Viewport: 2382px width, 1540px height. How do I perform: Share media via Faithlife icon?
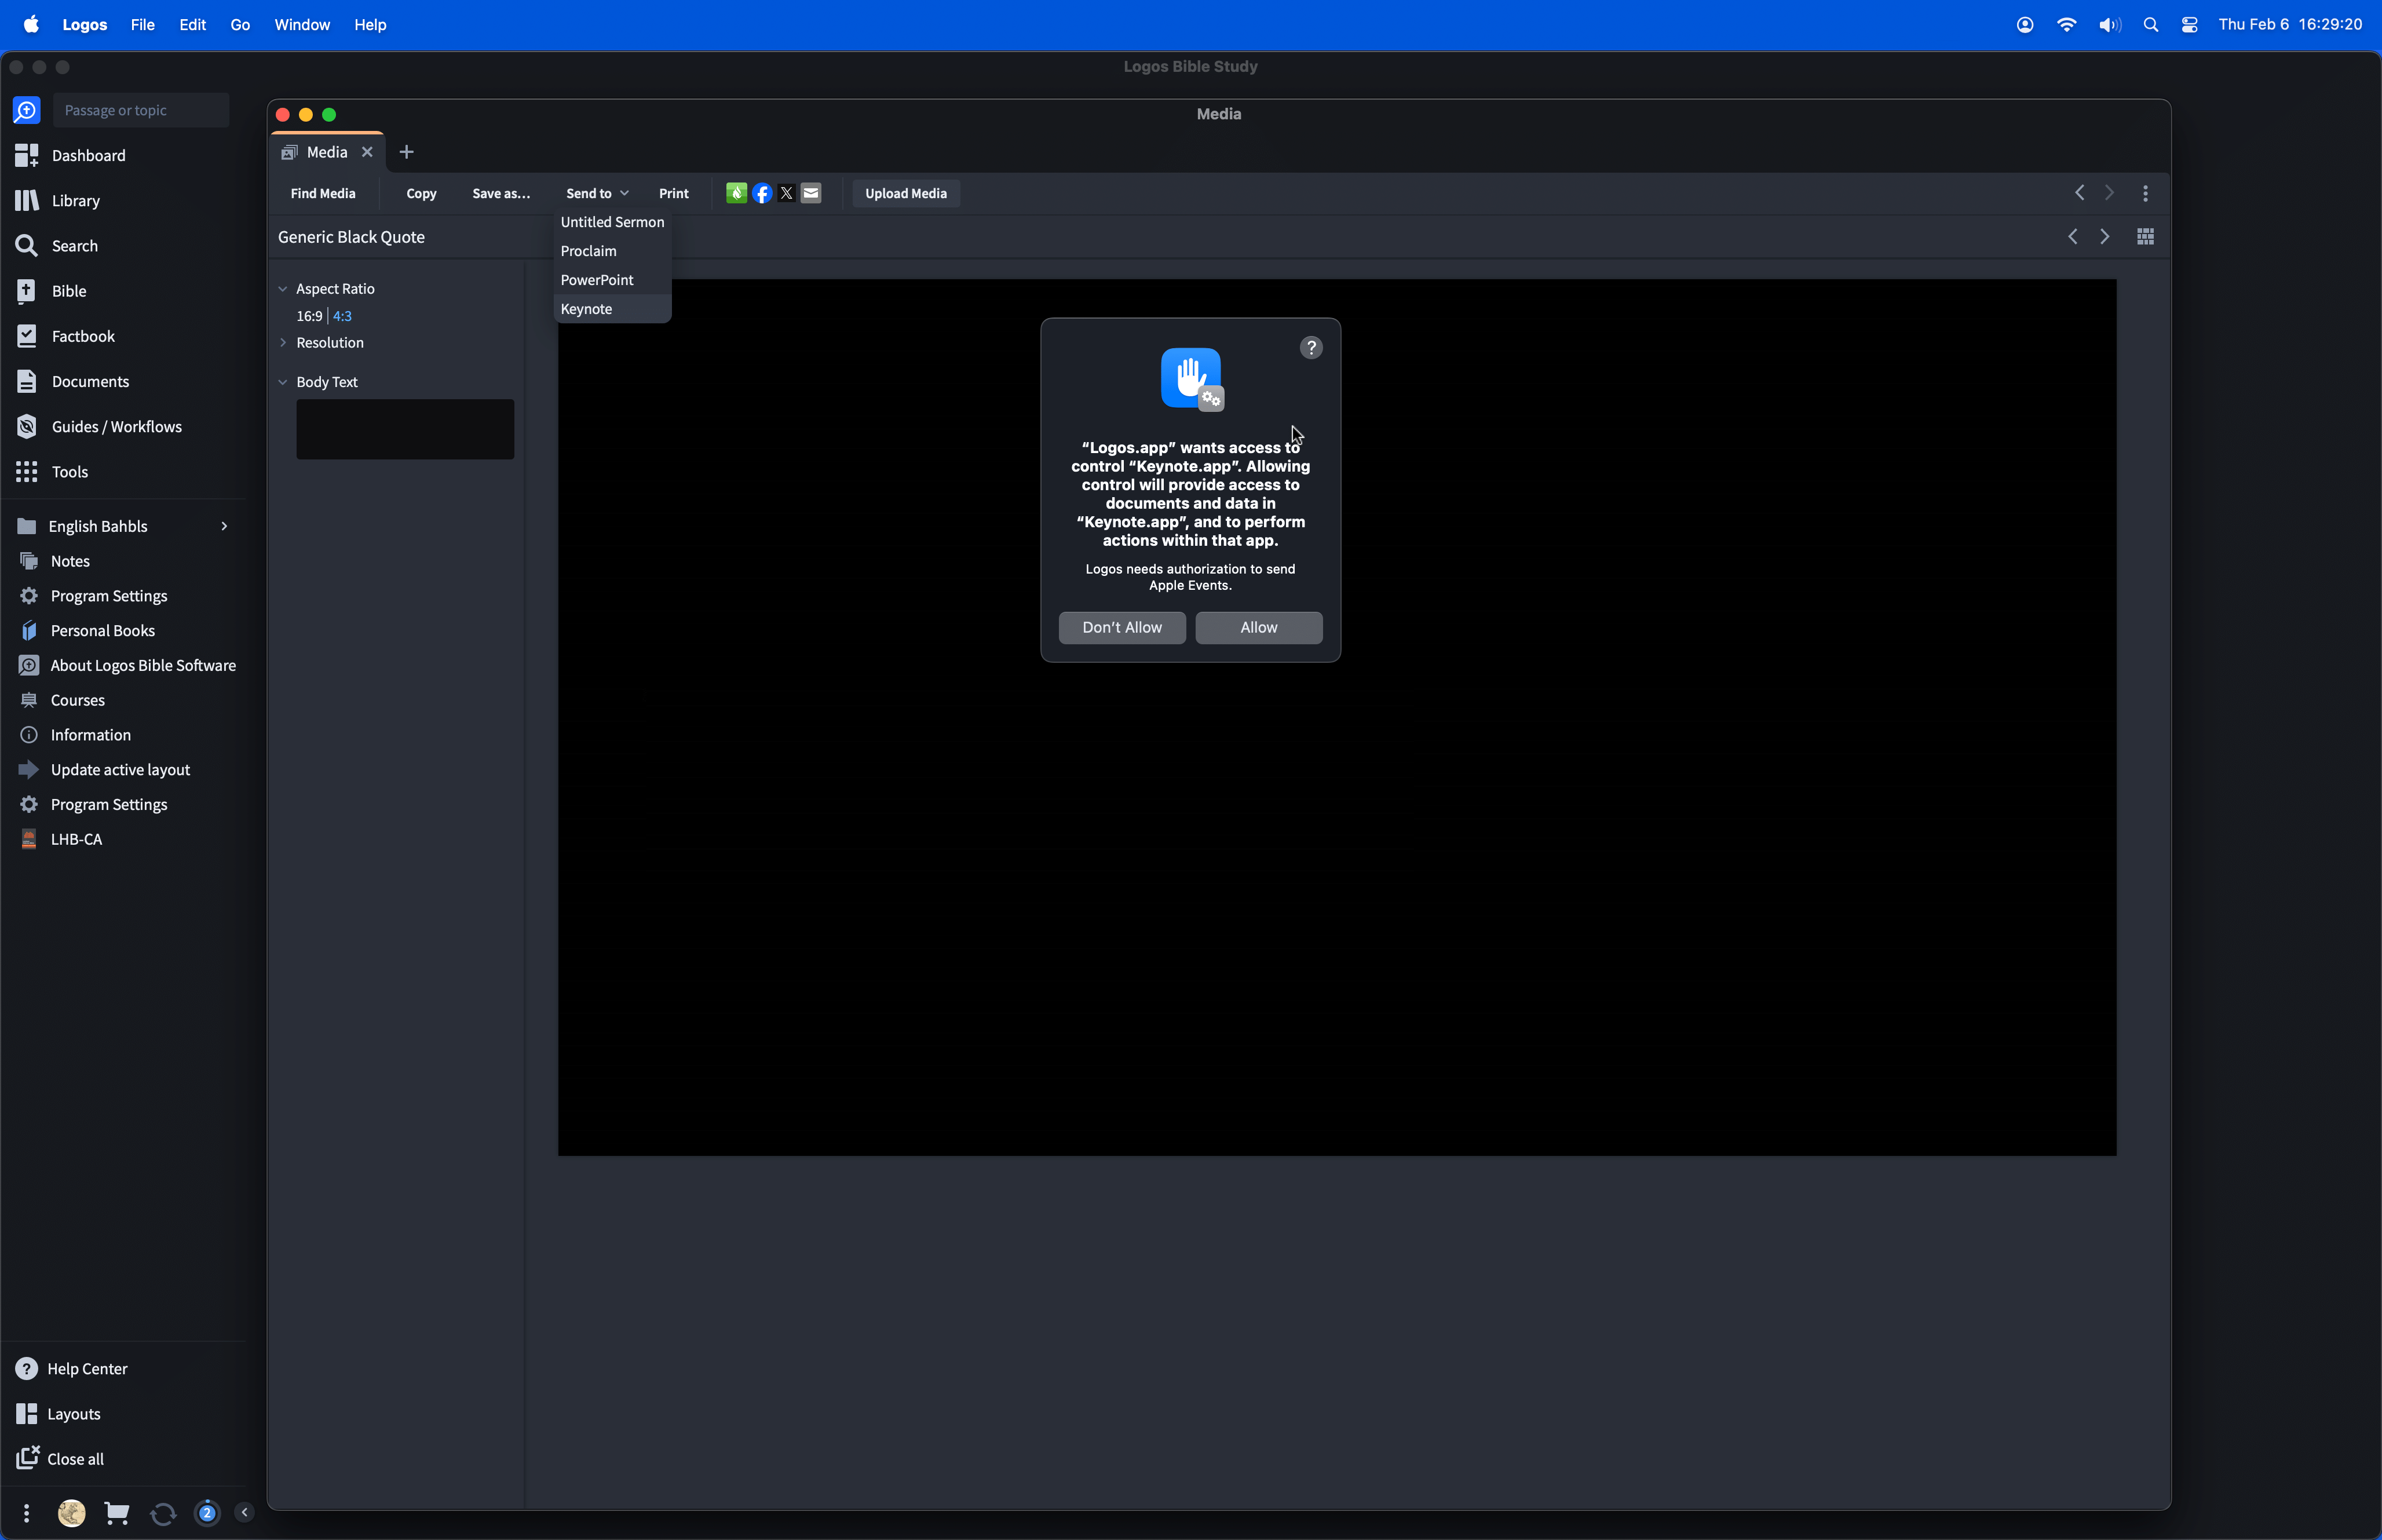(736, 193)
